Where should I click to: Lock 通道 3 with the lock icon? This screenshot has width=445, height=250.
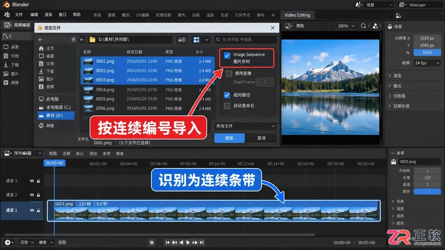[x=38, y=181]
